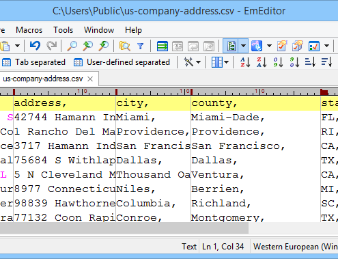338x259 pixels.
Task: Click the Find in Files icon
Action: [x=125, y=46]
